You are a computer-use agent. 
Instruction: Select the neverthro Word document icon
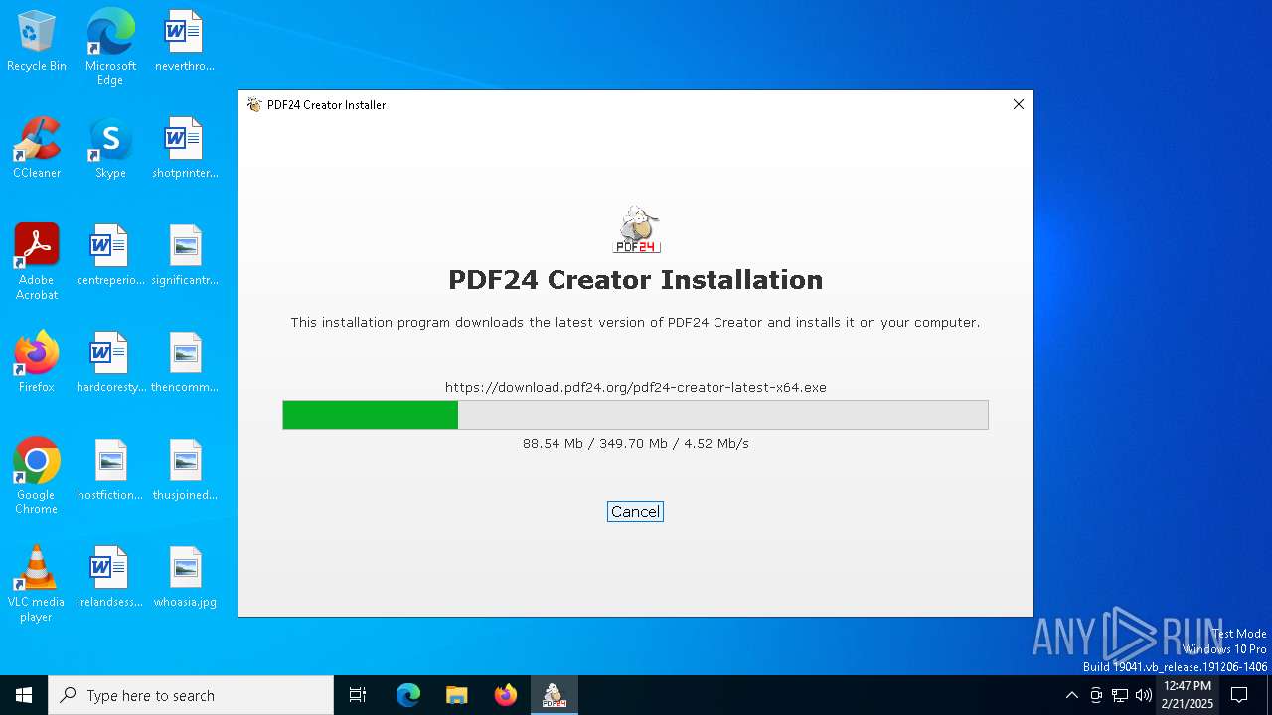(x=185, y=42)
